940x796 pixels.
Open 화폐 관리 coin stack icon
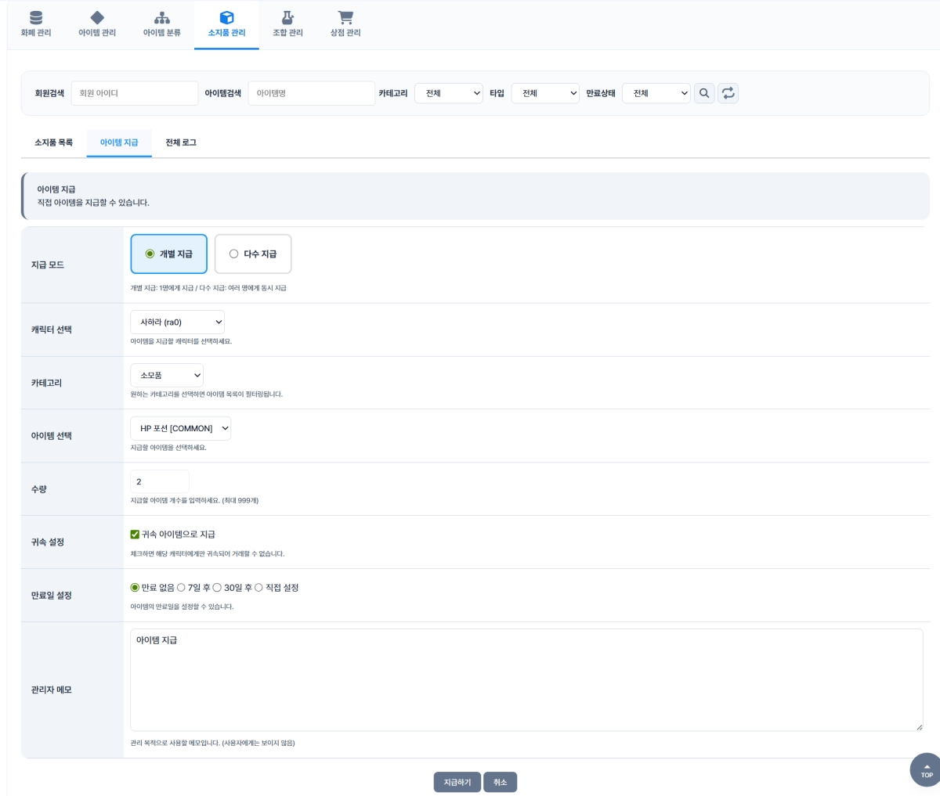[x=36, y=17]
